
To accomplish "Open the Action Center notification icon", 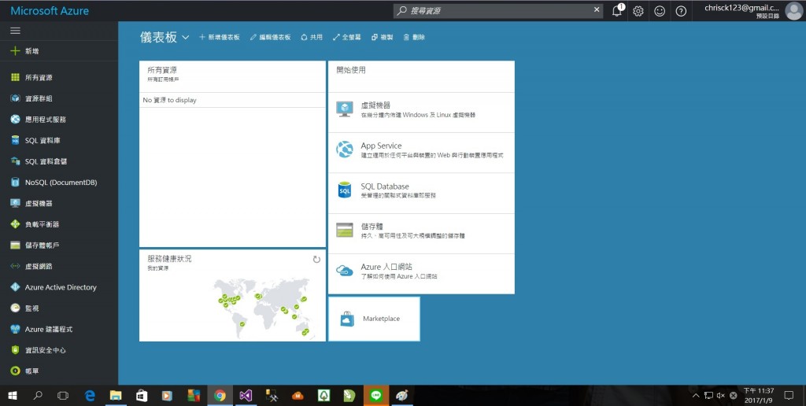I will tap(789, 396).
